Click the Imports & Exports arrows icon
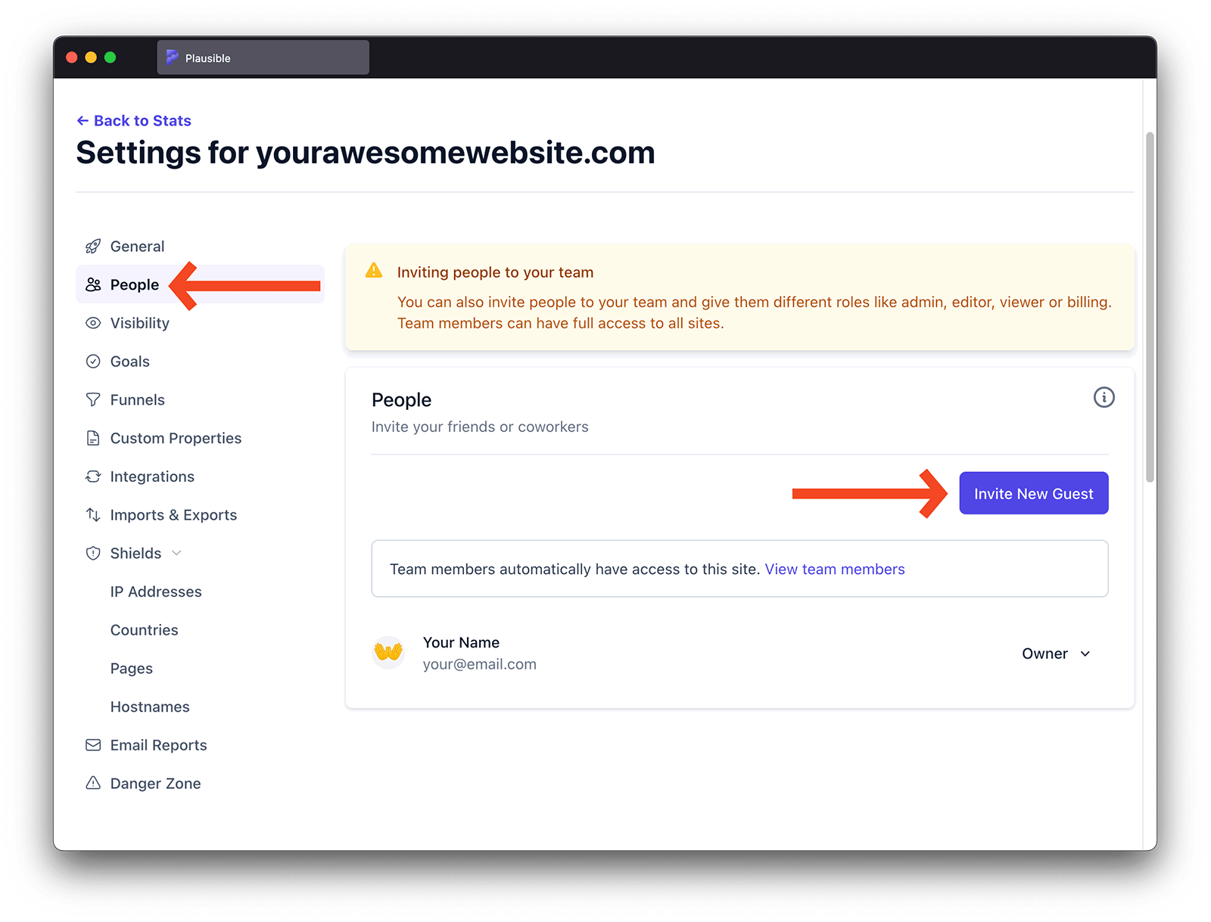 pyautogui.click(x=92, y=514)
